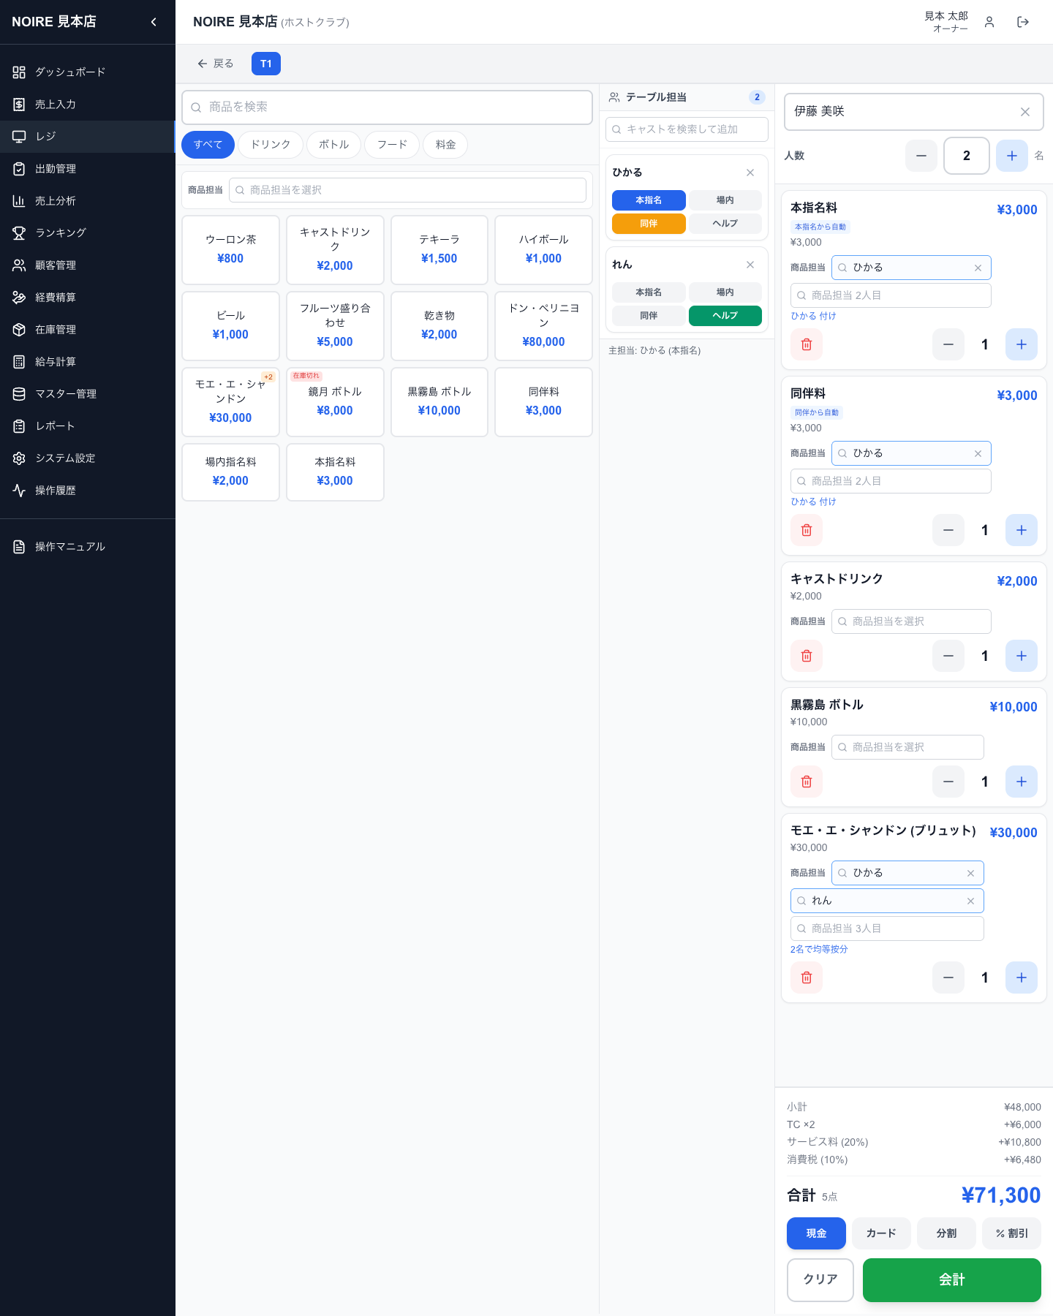This screenshot has height=1316, width=1053.
Task: Open 商品担当 2人目 selector for 本指名料
Action: pos(891,295)
